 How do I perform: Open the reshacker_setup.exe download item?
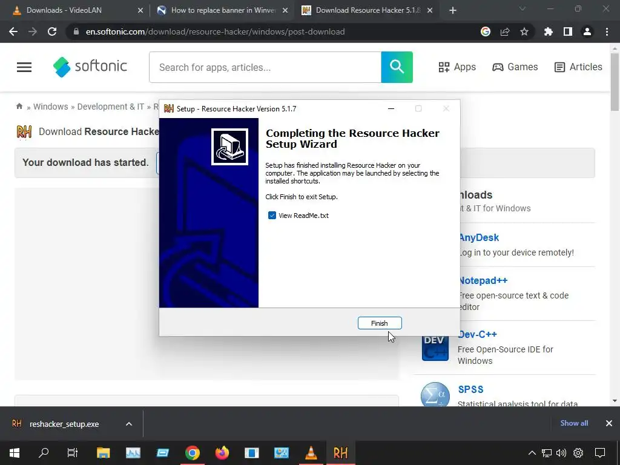tap(64, 424)
